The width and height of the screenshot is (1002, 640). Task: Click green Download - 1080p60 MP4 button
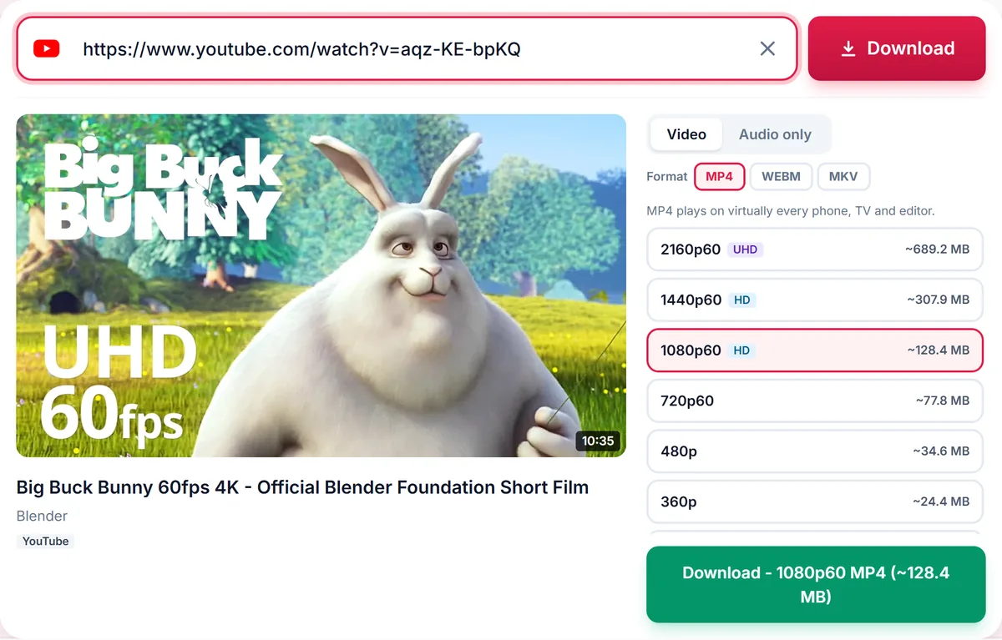tap(816, 584)
